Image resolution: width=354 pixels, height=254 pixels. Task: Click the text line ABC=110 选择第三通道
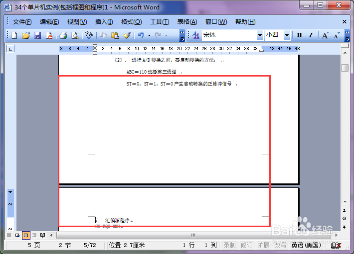pos(152,72)
